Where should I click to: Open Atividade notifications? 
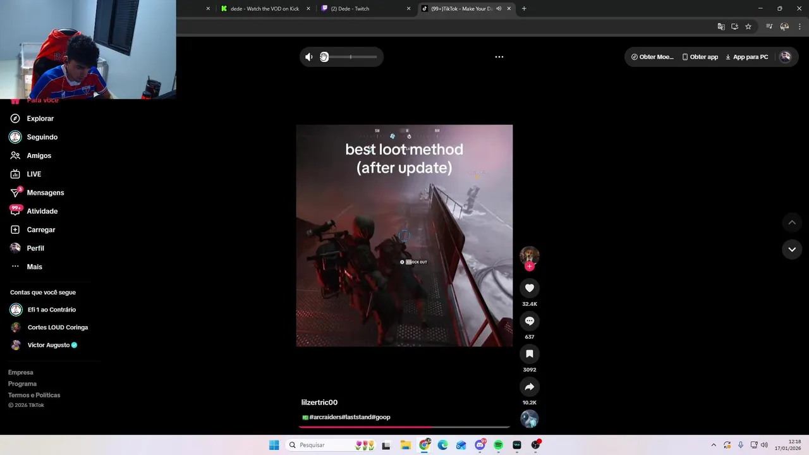tap(42, 211)
